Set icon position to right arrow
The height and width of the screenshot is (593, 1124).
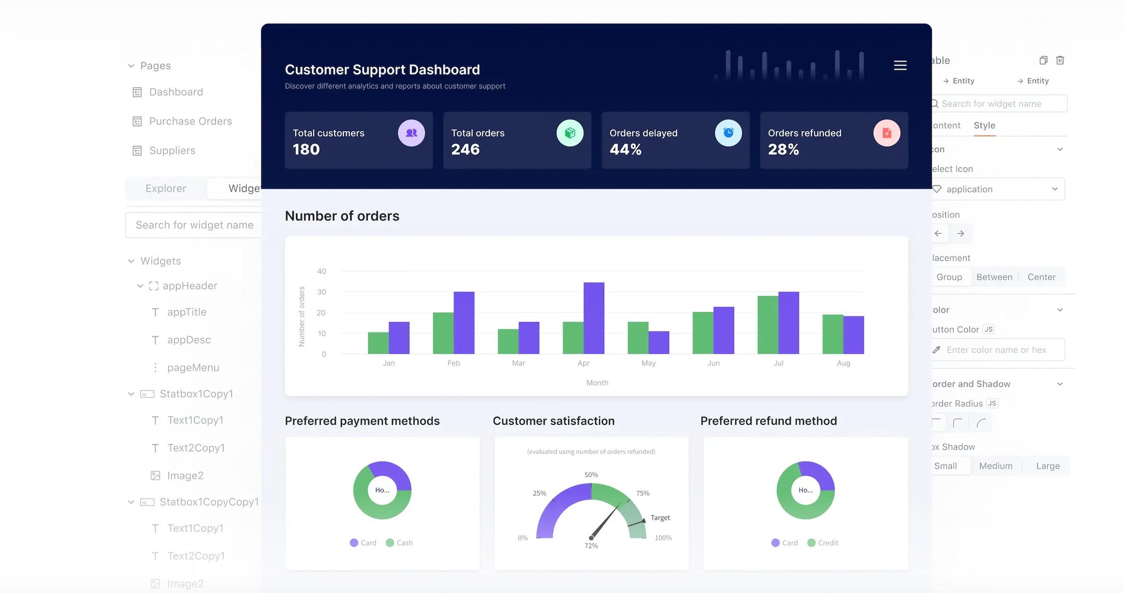point(960,234)
